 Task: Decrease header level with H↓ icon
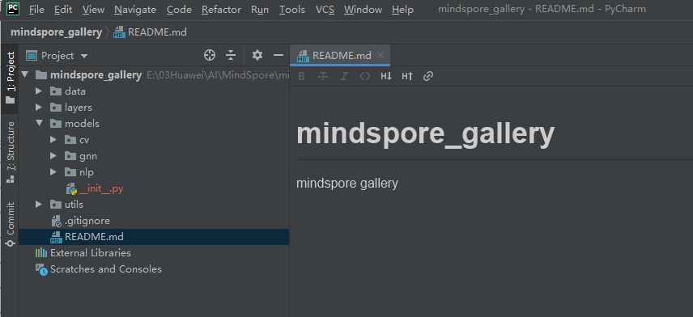[x=386, y=76]
